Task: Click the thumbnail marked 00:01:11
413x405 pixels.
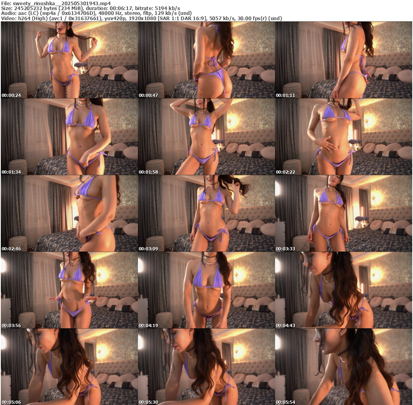Action: click(344, 60)
